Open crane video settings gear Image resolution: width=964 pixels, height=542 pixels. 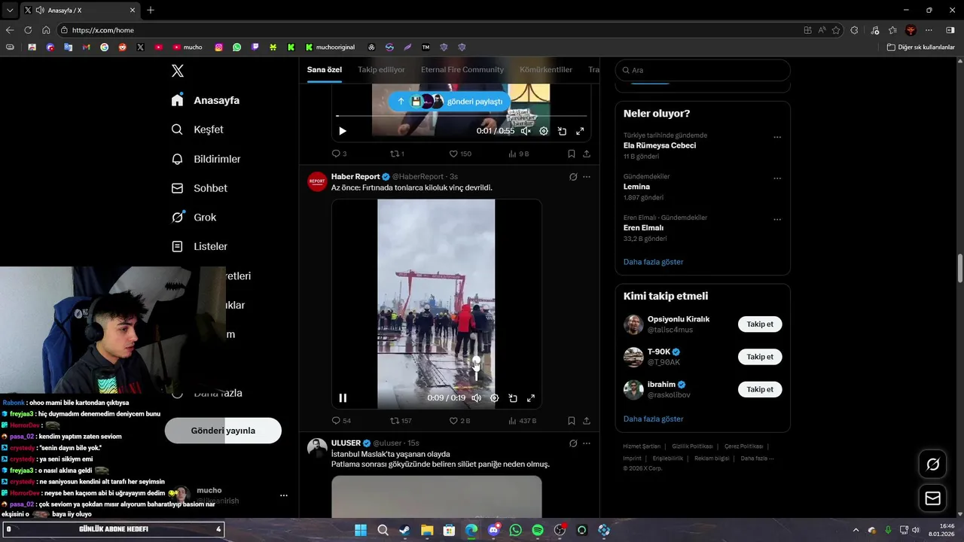(x=494, y=398)
